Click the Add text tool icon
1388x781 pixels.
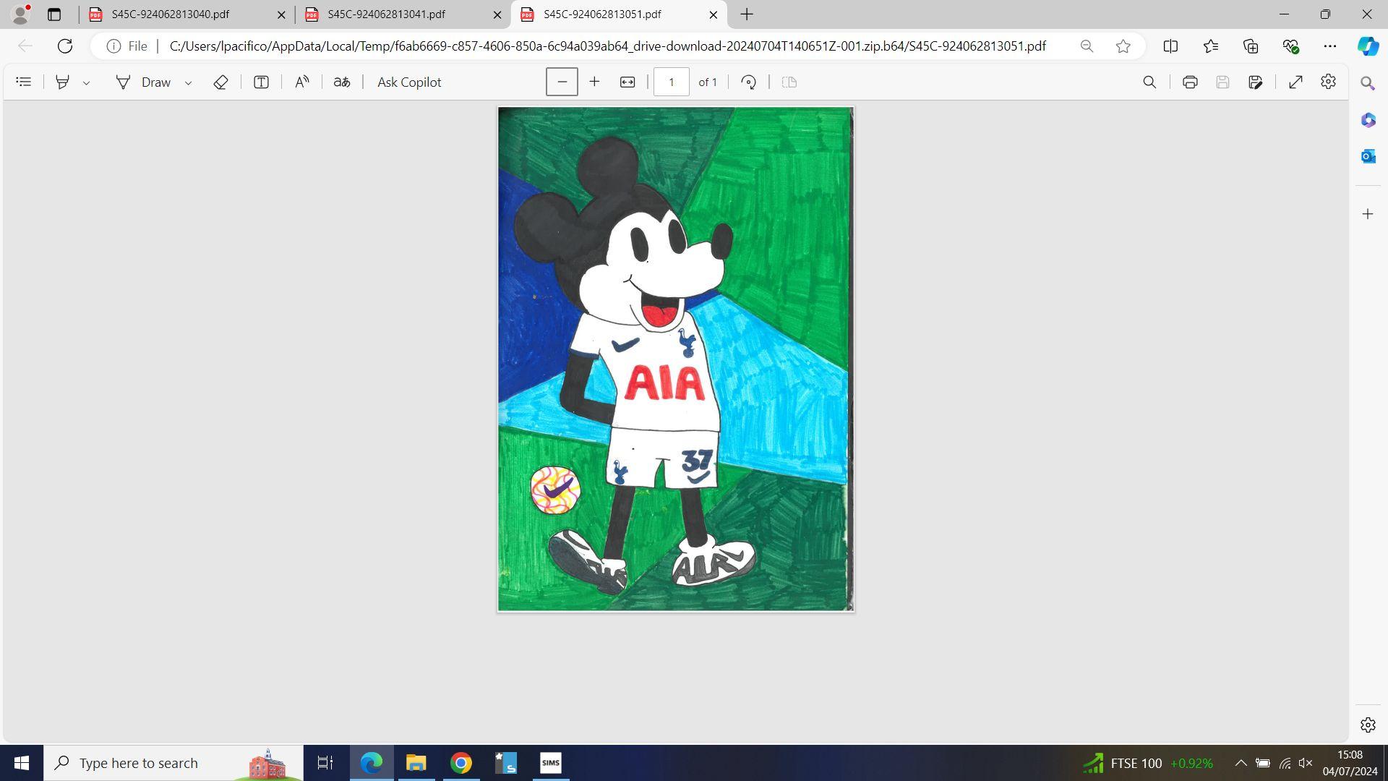(x=261, y=82)
